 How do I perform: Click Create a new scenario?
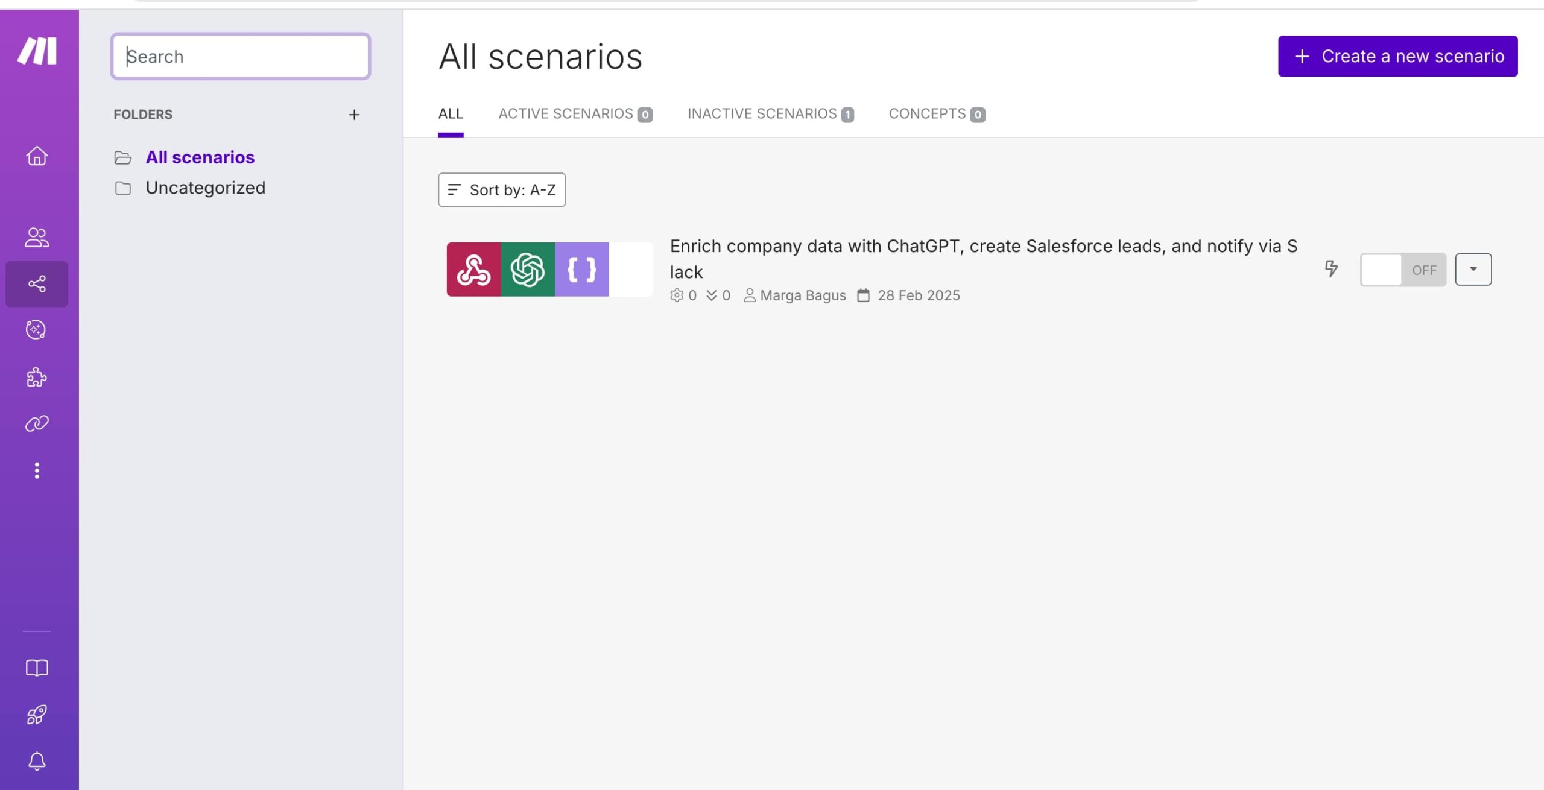(x=1398, y=55)
